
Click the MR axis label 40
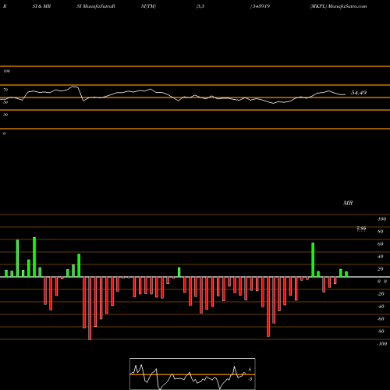pos(381,257)
